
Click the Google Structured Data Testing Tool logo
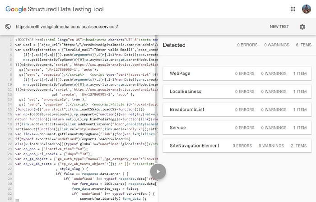[55, 9]
